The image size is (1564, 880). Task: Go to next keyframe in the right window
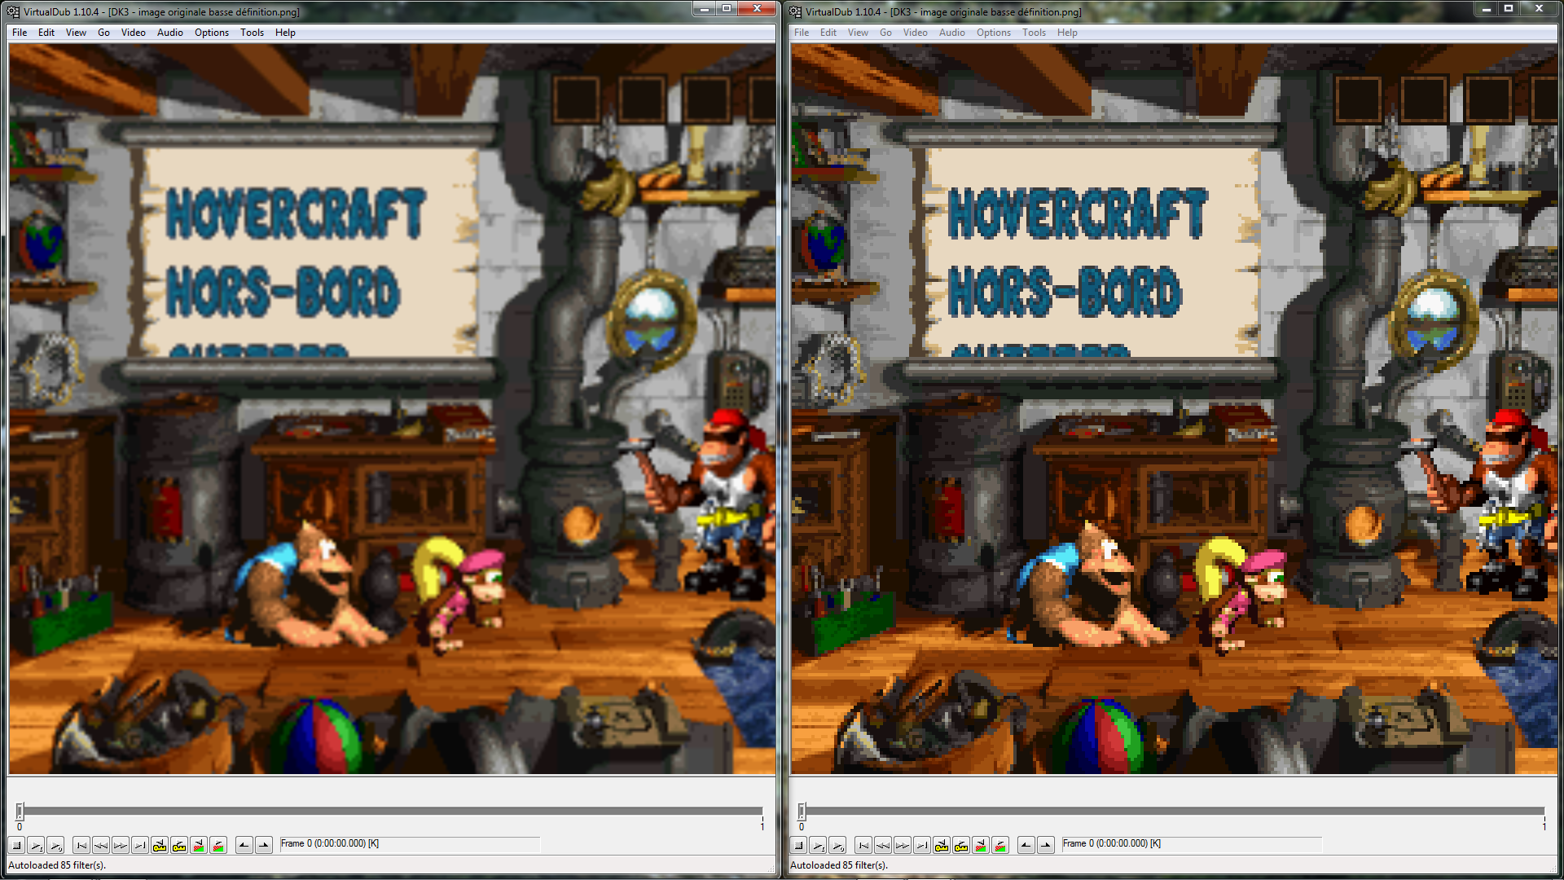961,845
